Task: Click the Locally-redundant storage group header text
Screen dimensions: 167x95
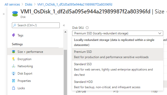Action: point(114,42)
